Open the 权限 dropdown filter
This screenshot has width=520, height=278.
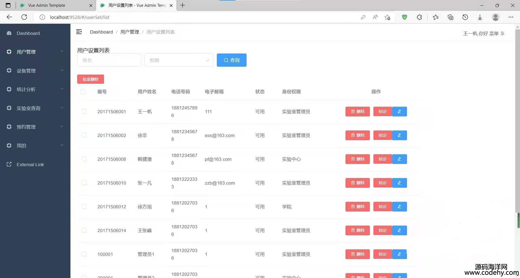[x=179, y=60]
